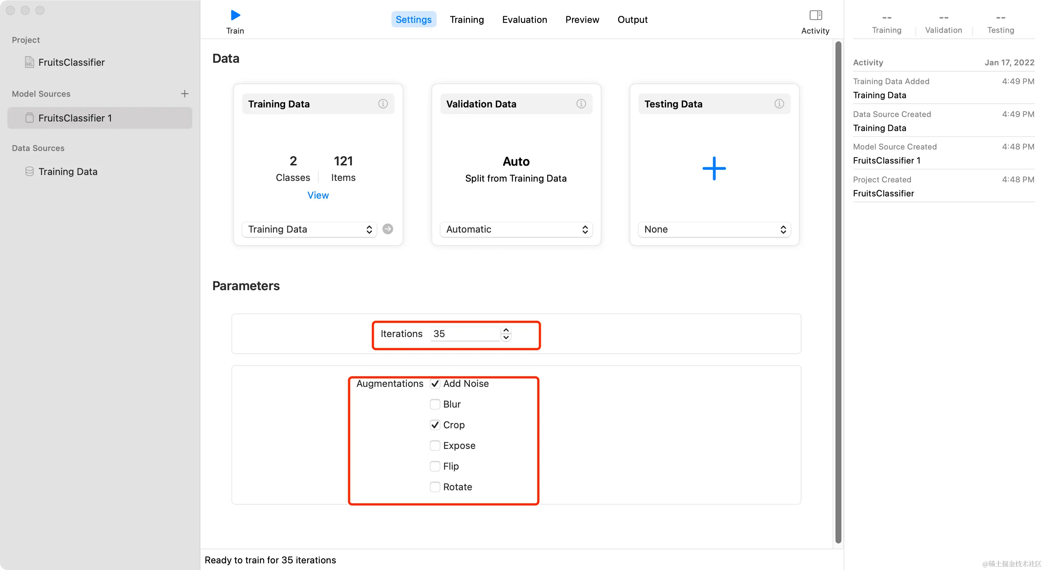Click the blue plus to add Testing Data
Screen dimensions: 1044x570
click(x=714, y=168)
